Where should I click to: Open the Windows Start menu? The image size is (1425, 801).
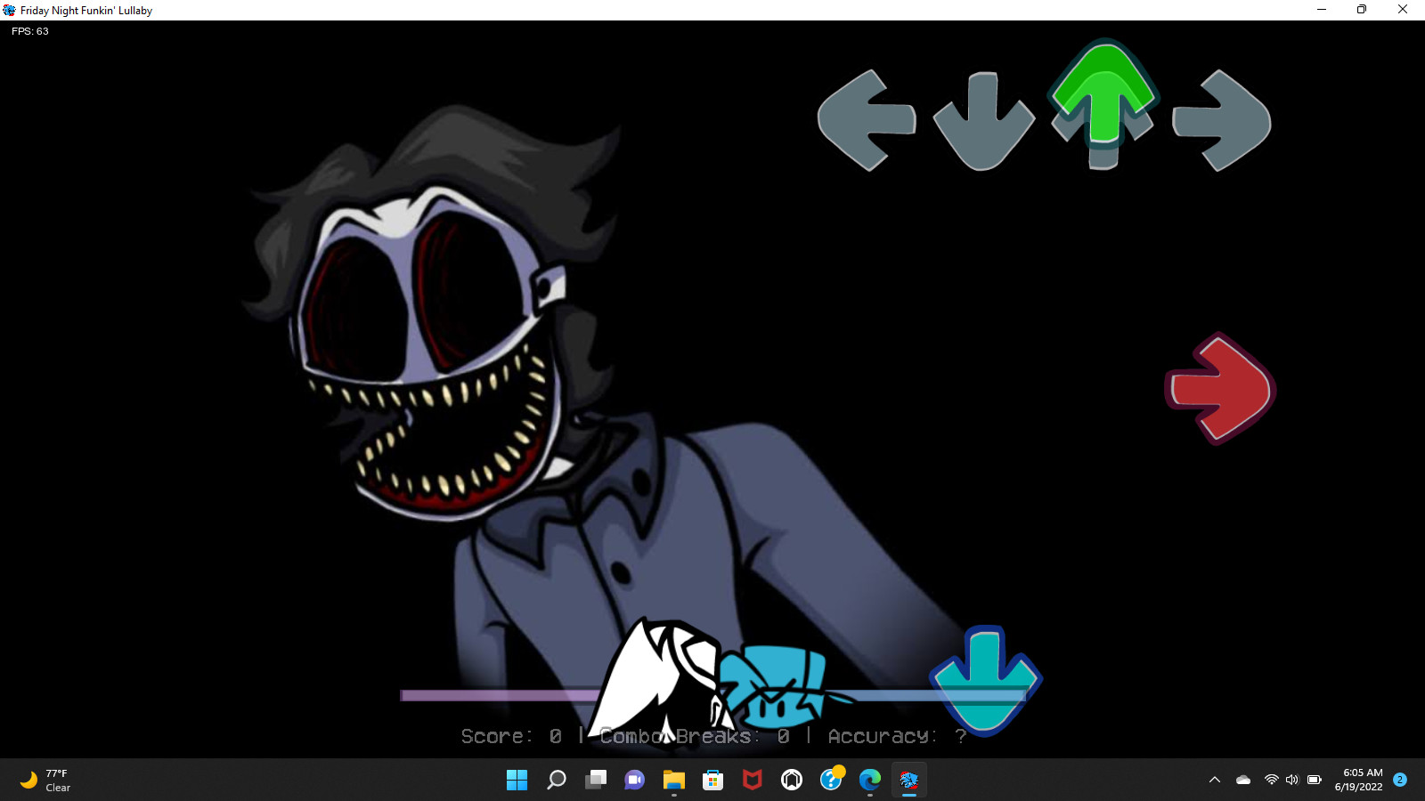pyautogui.click(x=517, y=781)
